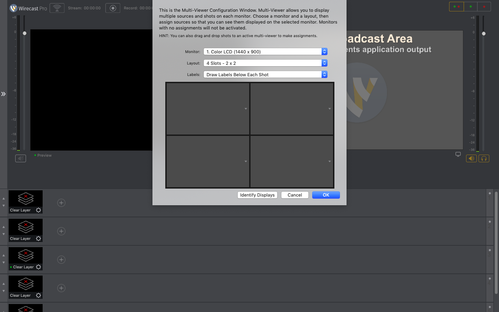499x312 pixels.
Task: Open the Labels dropdown
Action: [265, 75]
